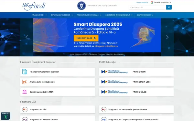Screen dimensions: 194x121
Task: Click the P7 program icon
Action: (104, 109)
